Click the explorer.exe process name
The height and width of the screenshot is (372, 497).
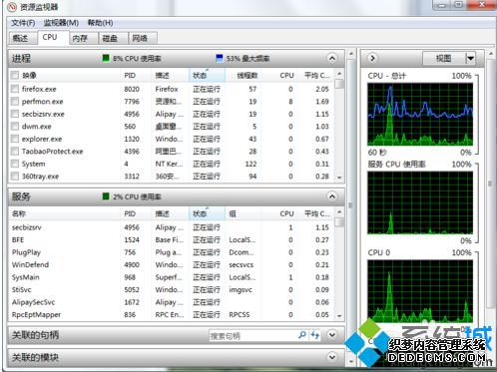[x=42, y=139]
